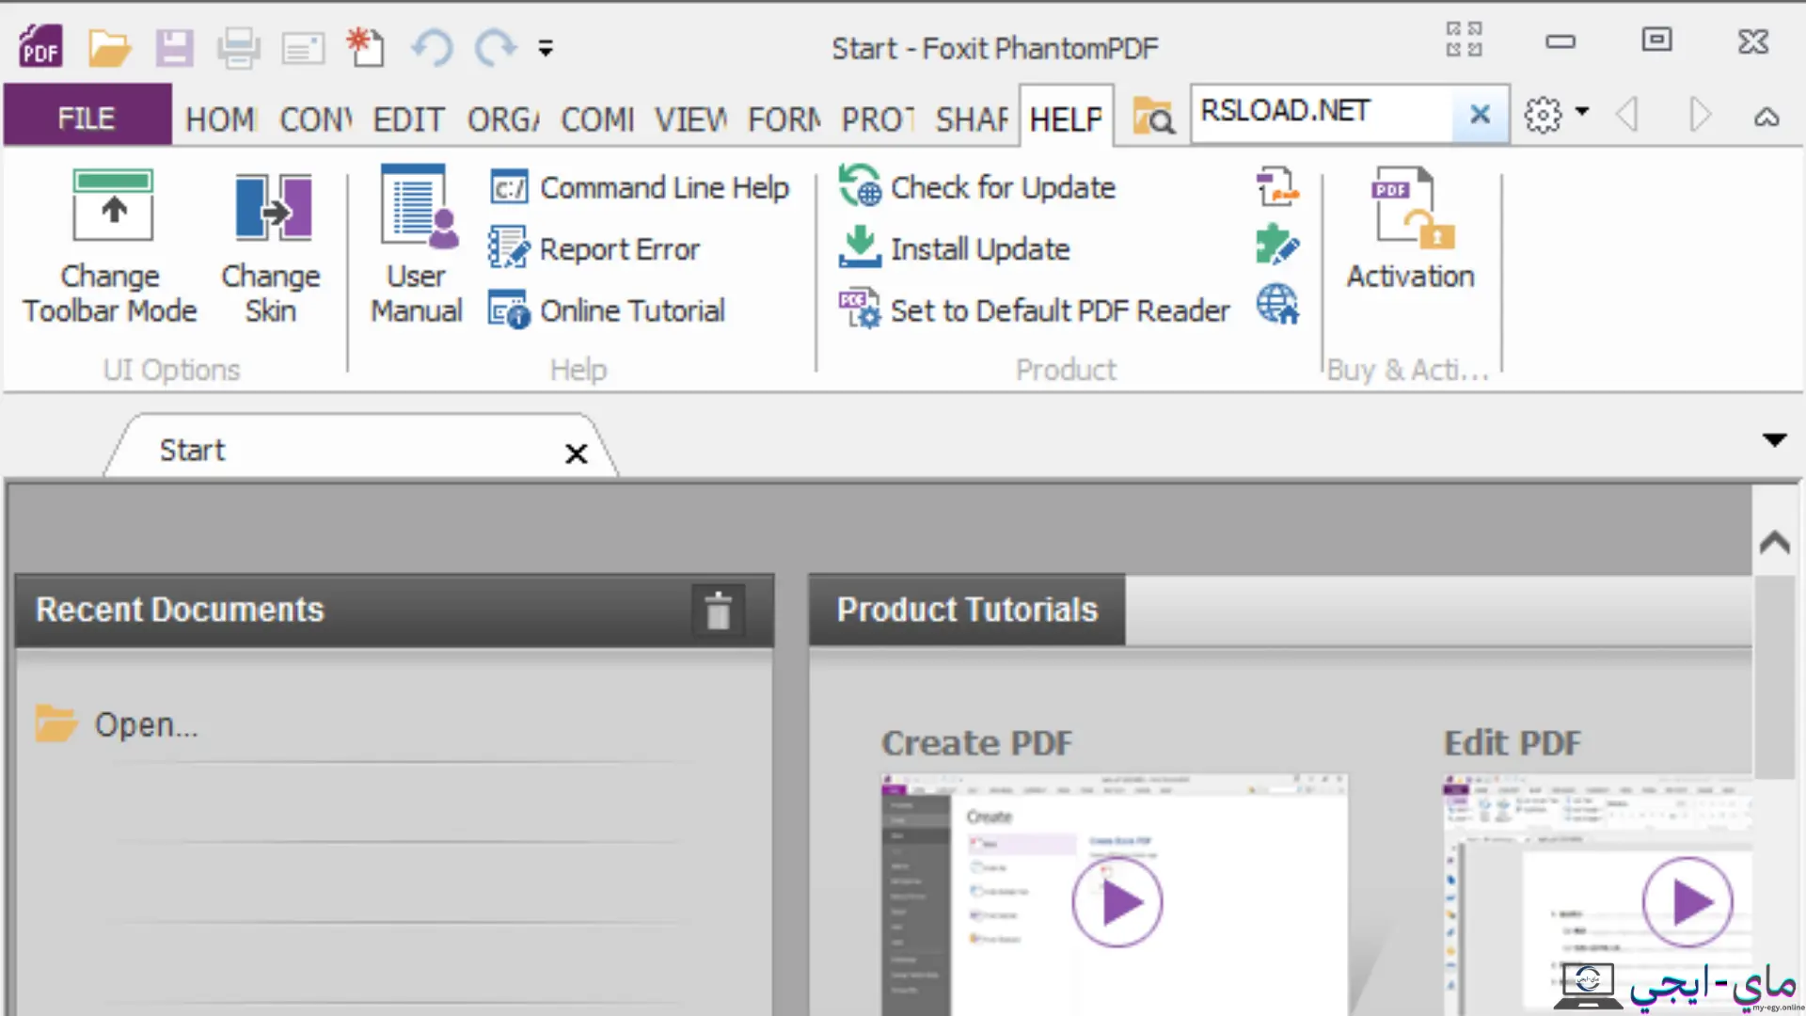
Task: Click Change Toolbar Mode
Action: pyautogui.click(x=110, y=246)
